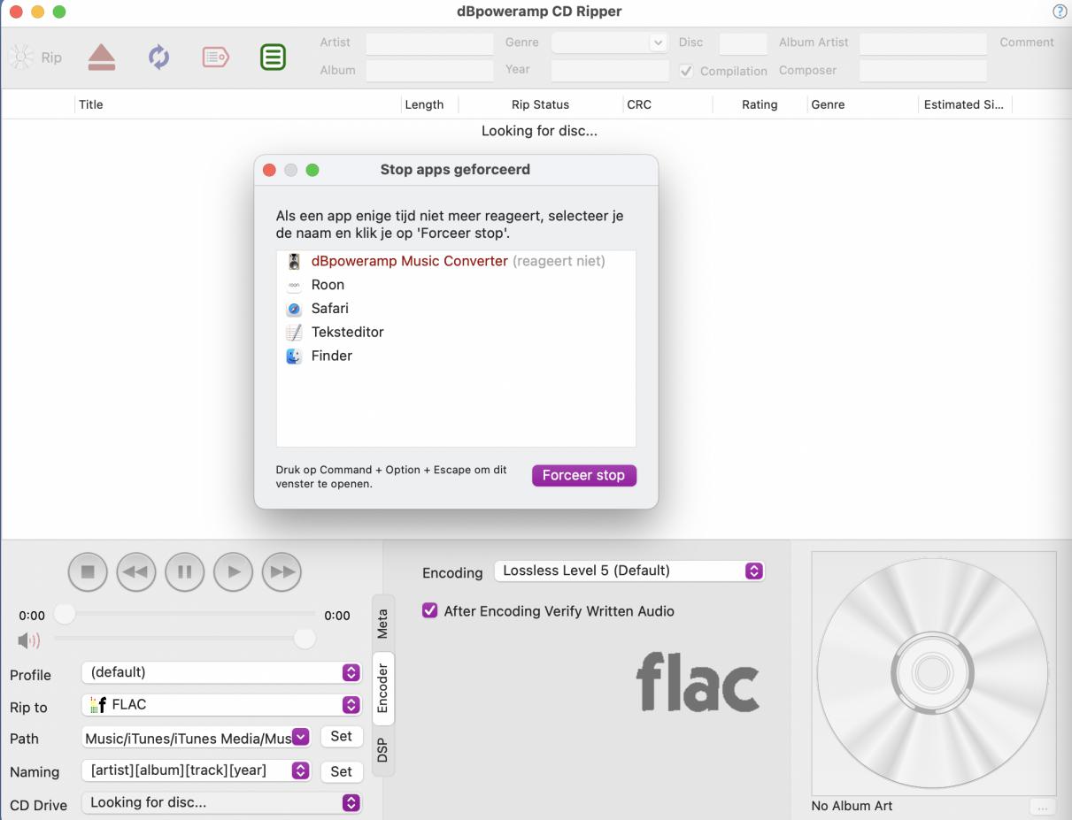The height and width of the screenshot is (820, 1072).
Task: Click the eject disc icon
Action: pyautogui.click(x=102, y=57)
